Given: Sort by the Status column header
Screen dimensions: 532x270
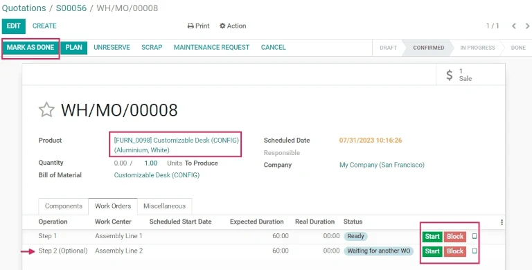Looking at the screenshot, I should (x=353, y=222).
